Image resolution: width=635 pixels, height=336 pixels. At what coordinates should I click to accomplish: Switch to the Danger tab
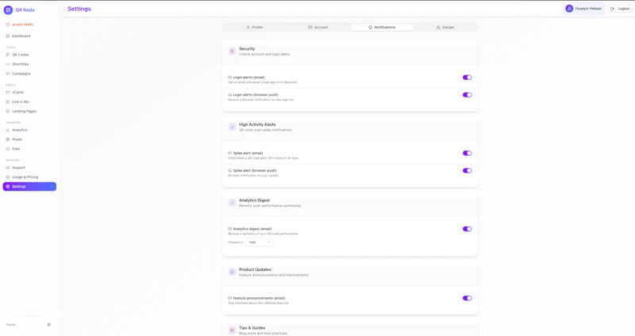[x=445, y=27]
